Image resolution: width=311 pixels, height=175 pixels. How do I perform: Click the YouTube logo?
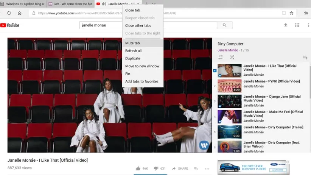point(10,25)
